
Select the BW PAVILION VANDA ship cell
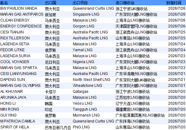point(19,8)
